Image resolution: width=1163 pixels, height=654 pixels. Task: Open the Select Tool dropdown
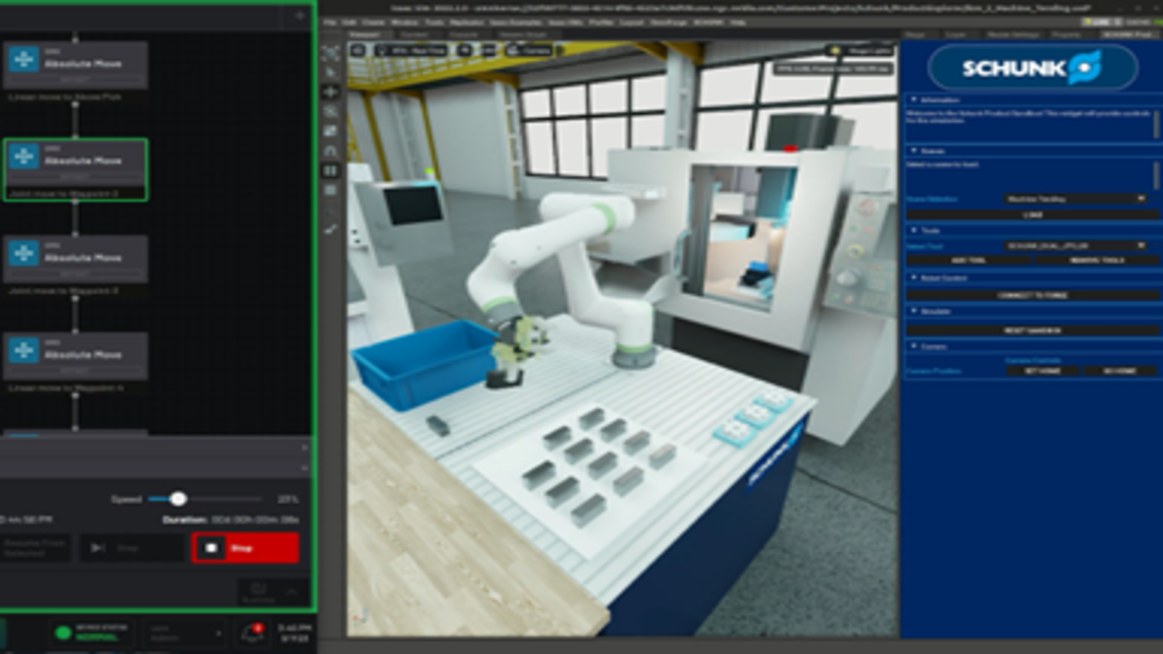(x=1076, y=246)
